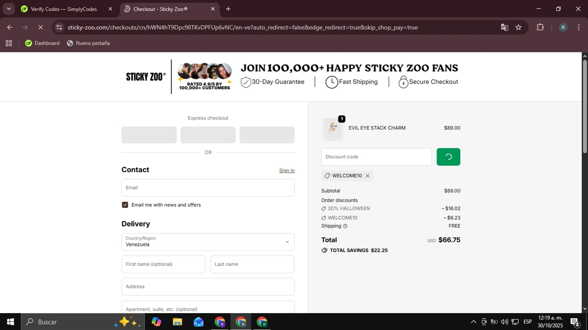Open the Nueva pestaña bookmark

[88, 43]
